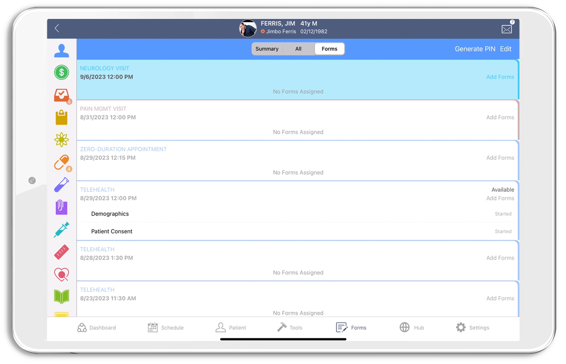The width and height of the screenshot is (566, 364).
Task: Open Schedule in bottom bar
Action: (165, 328)
